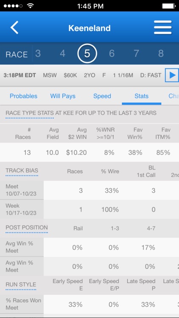Tap the back arrow icon
Image resolution: width=179 pixels, height=318 pixels.
coord(14,28)
